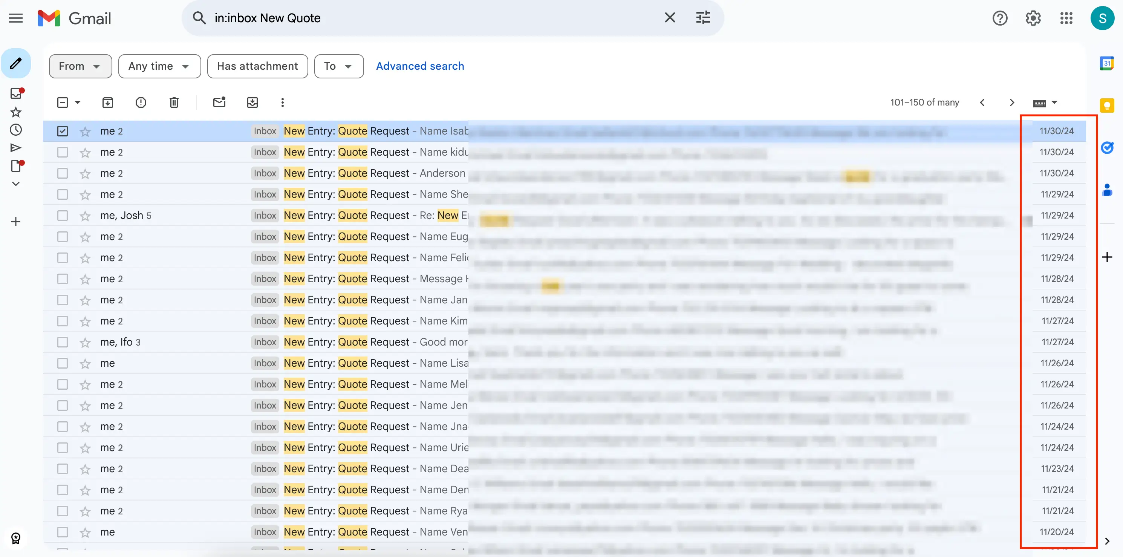Screen dimensions: 1123x557
Task: Open the From filter dropdown
Action: [x=80, y=66]
